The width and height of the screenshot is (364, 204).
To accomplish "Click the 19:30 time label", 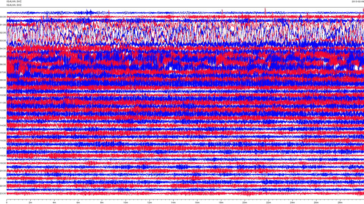I will [3, 163].
